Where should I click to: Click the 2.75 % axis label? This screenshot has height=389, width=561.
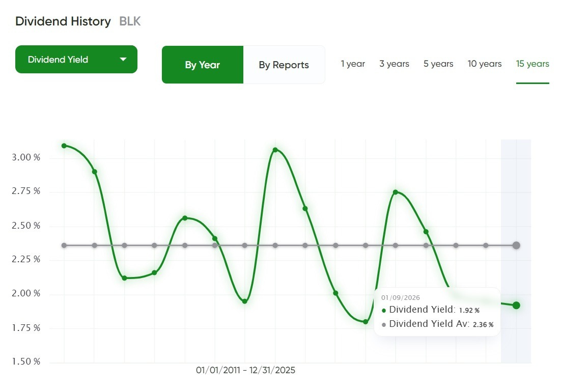tap(26, 191)
